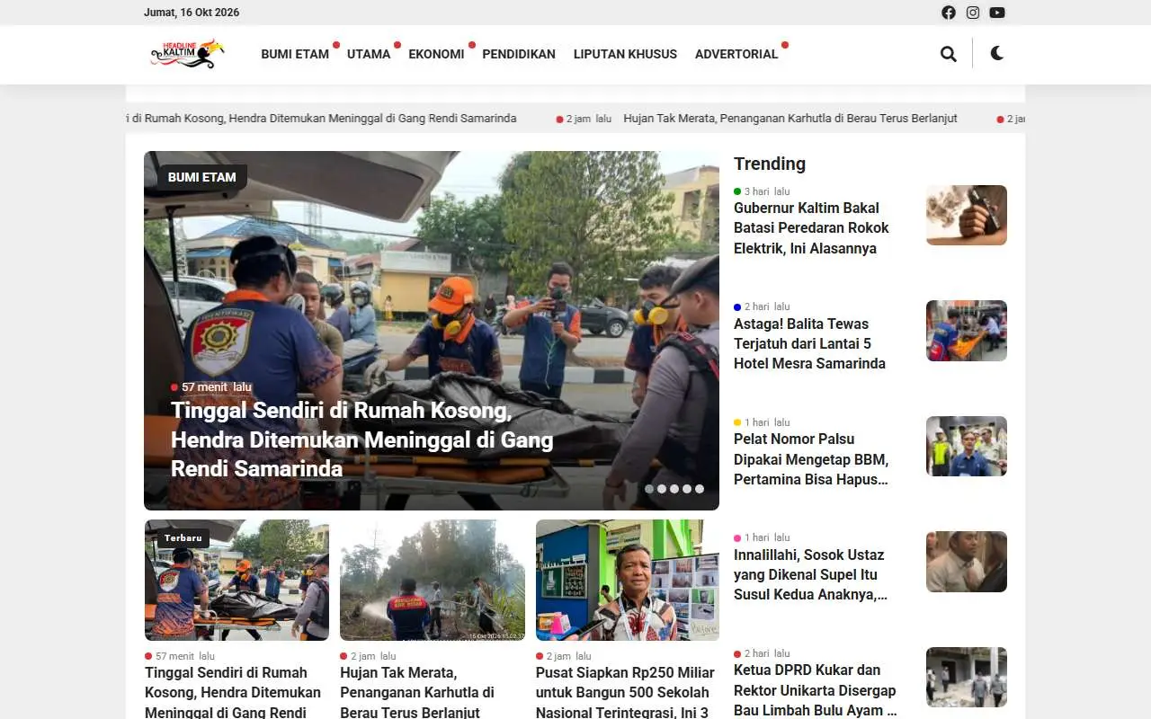Click the Terbaru card image with stretcher
Viewport: 1151px width, 719px height.
[x=236, y=580]
